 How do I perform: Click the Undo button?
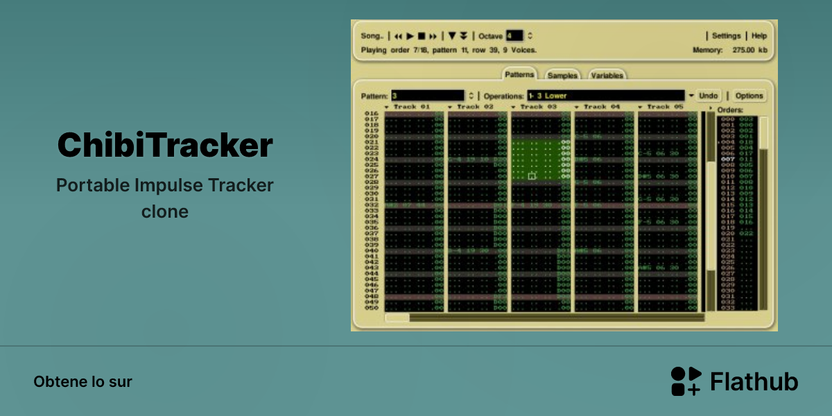tap(708, 96)
